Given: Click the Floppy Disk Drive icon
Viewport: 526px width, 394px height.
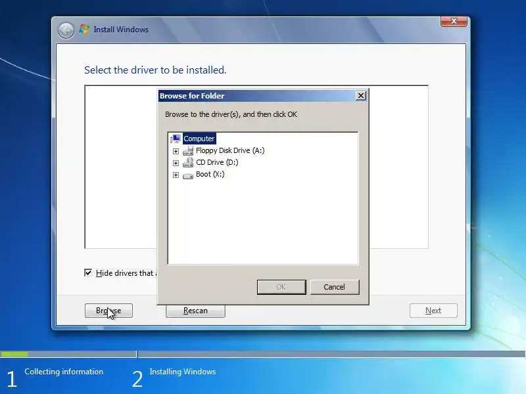Looking at the screenshot, I should tap(188, 151).
